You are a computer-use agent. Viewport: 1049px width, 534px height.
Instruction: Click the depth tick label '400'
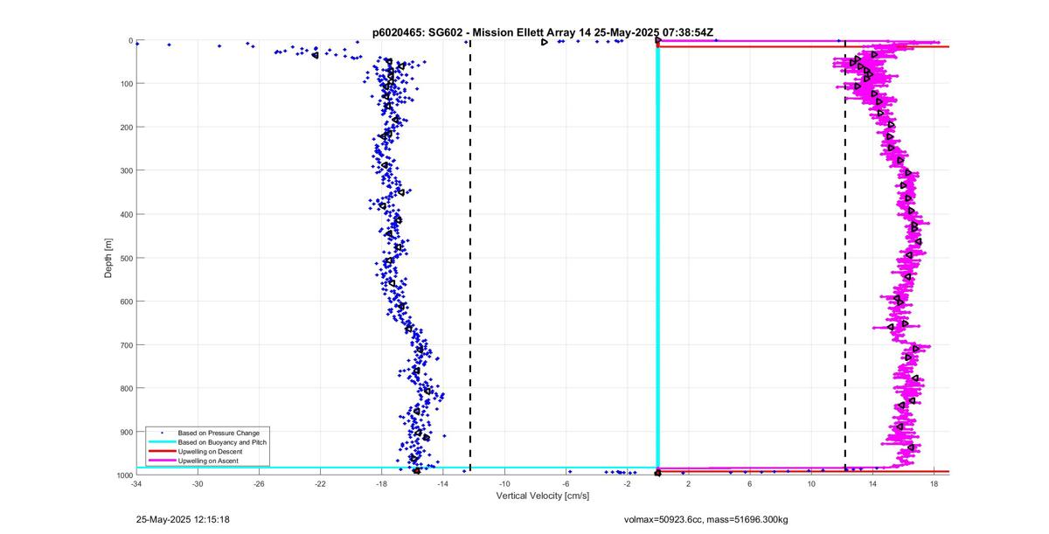click(x=126, y=214)
